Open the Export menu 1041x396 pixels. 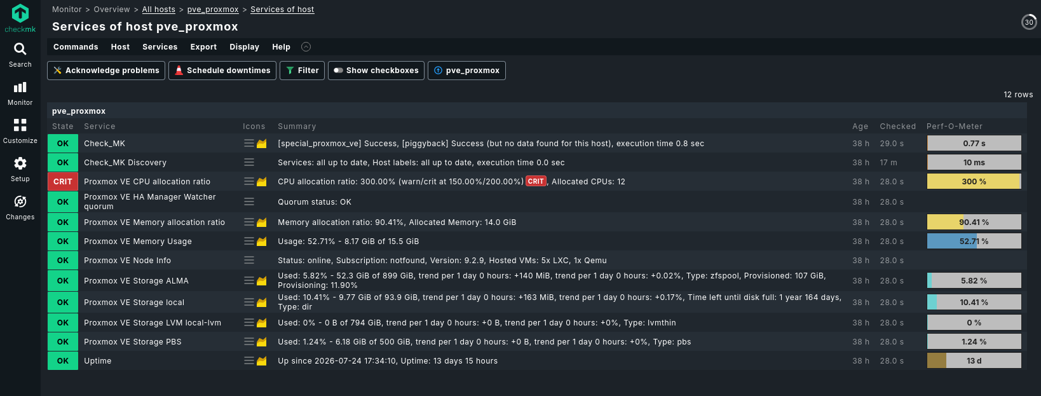[x=203, y=47]
